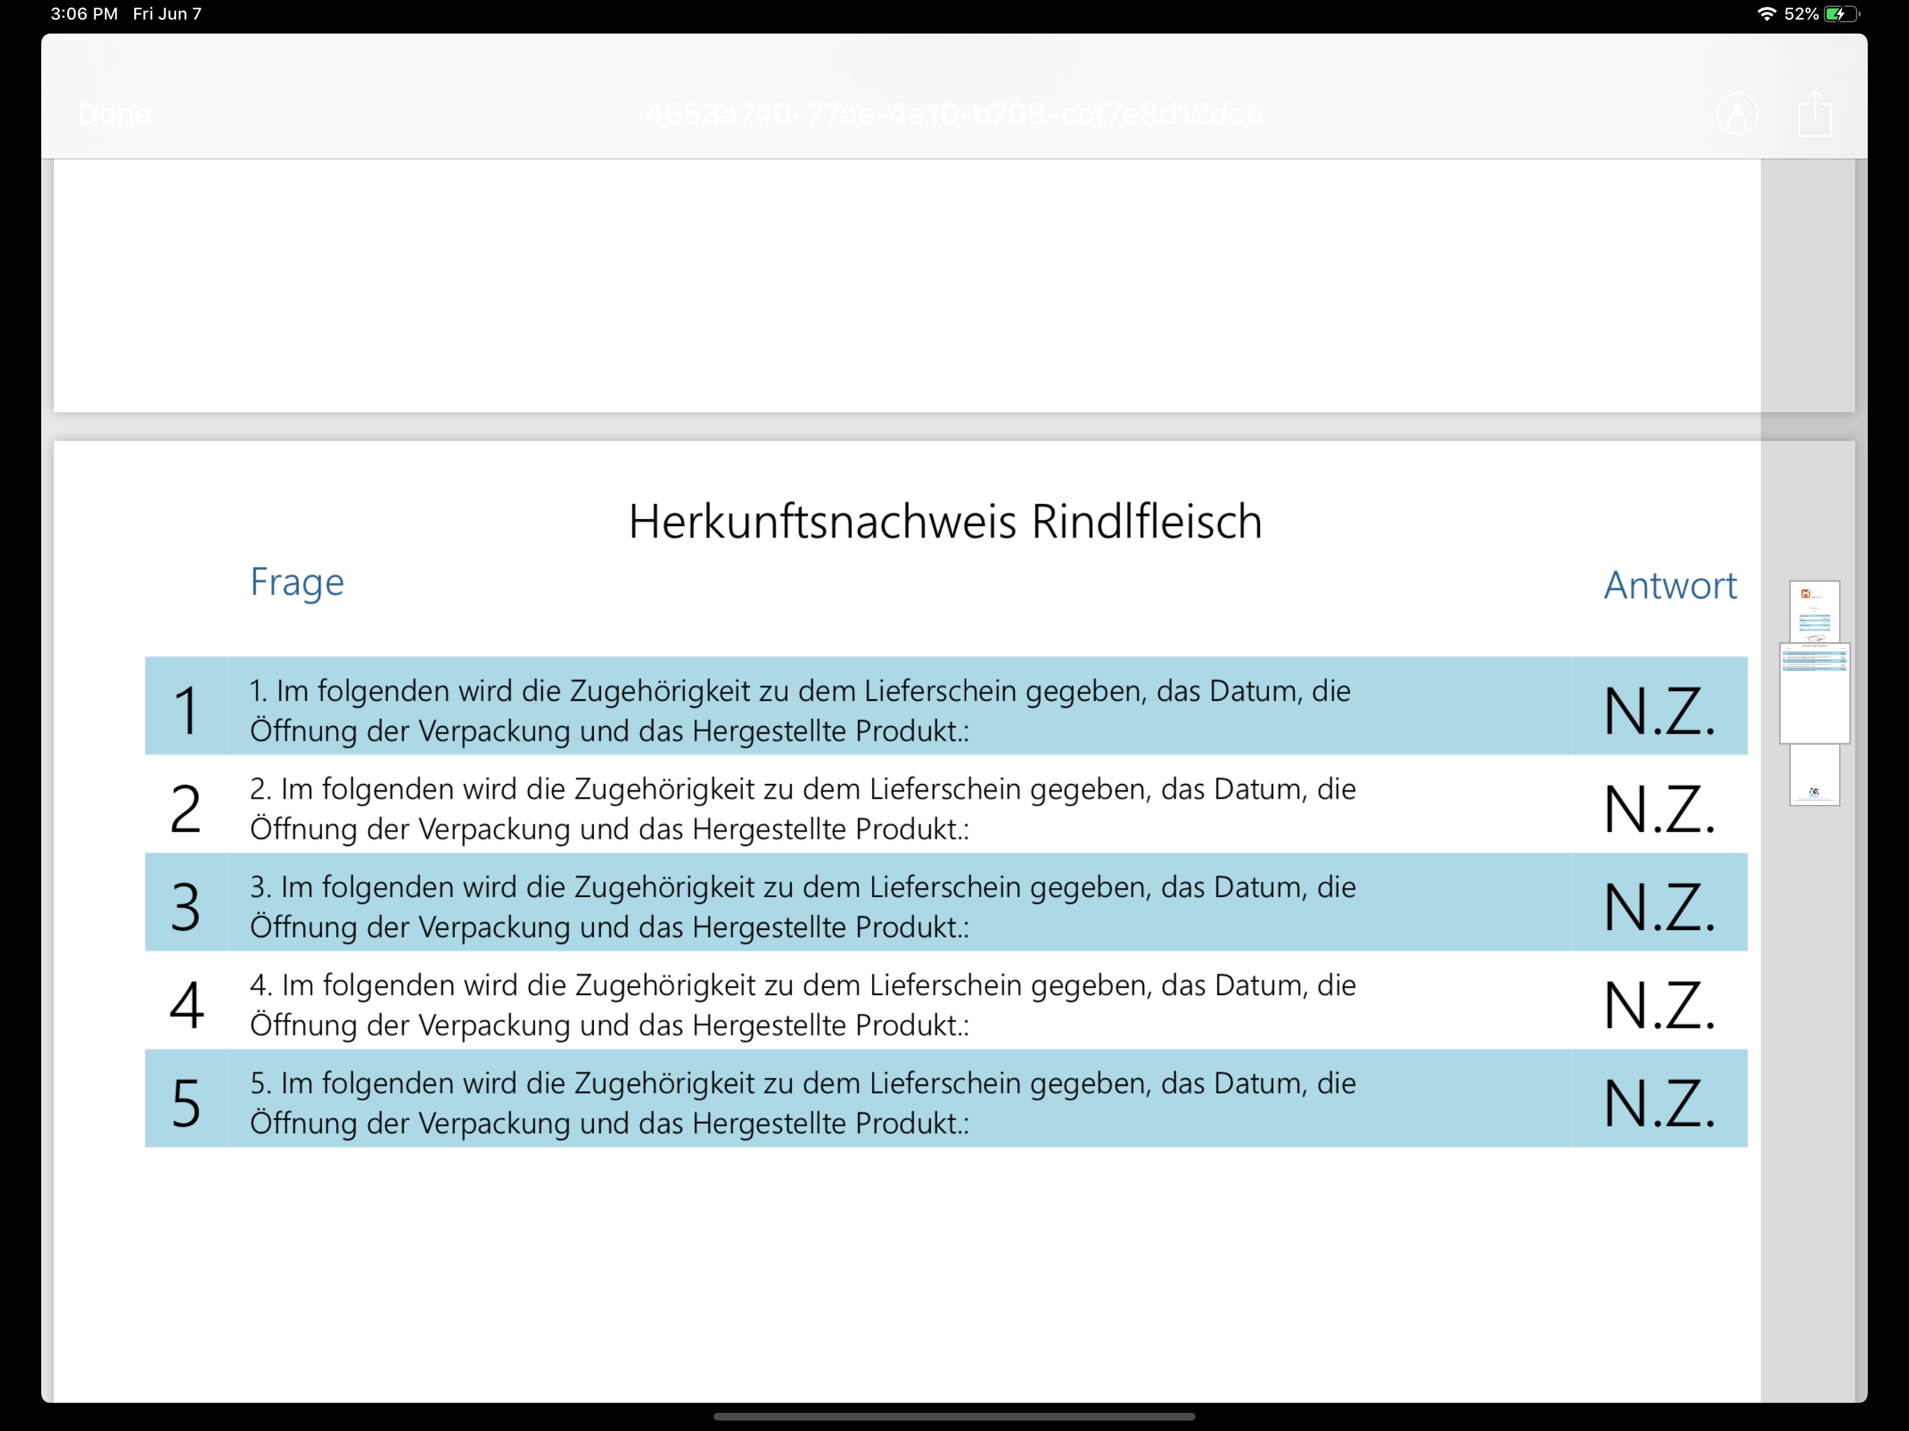Click row number 1 cell
1909x1431 pixels.
[187, 706]
